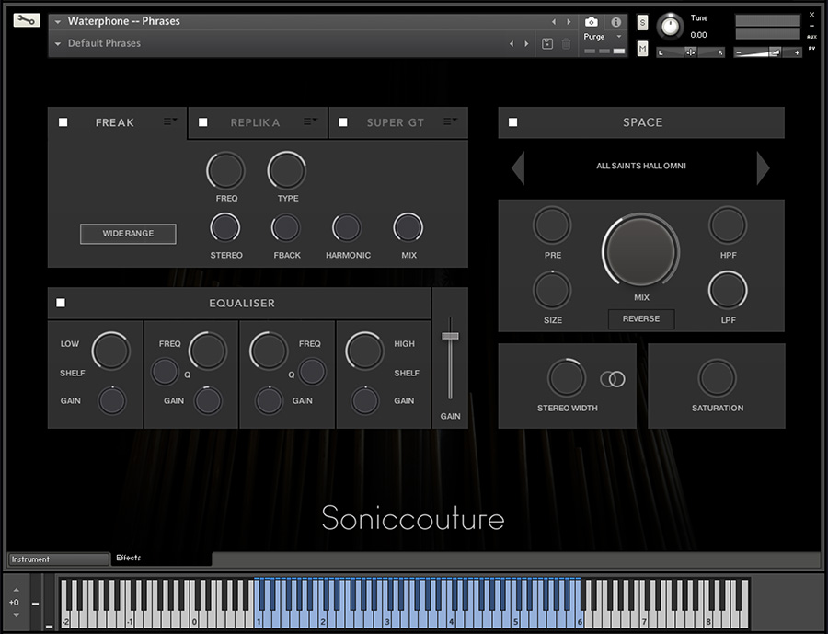Click the FBACK knob

click(286, 227)
